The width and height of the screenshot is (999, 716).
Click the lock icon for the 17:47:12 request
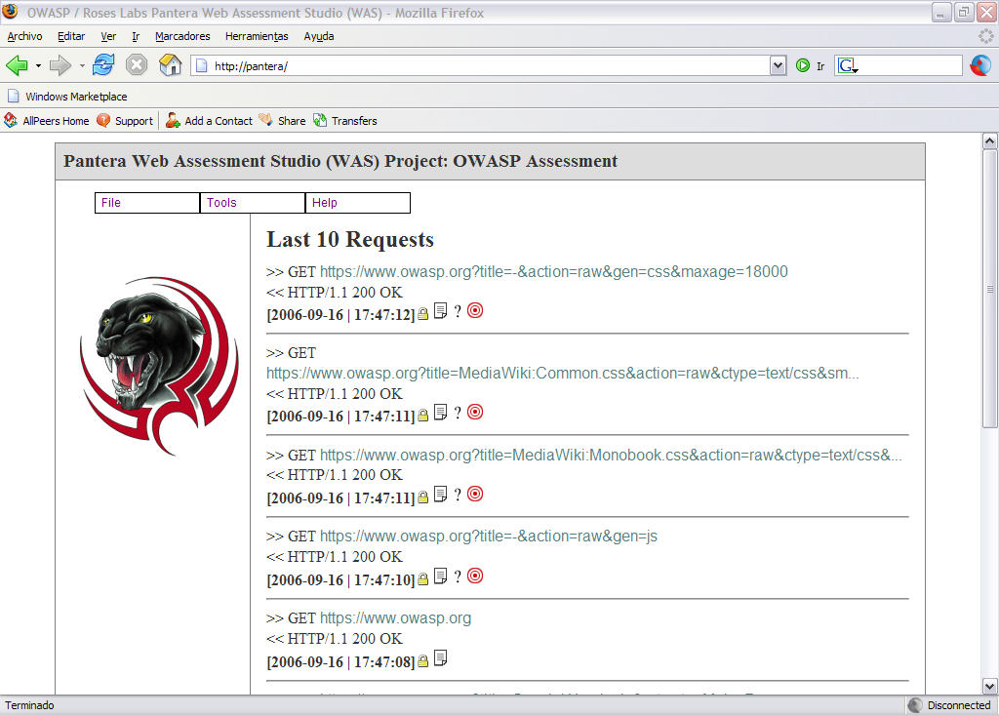pyautogui.click(x=423, y=314)
